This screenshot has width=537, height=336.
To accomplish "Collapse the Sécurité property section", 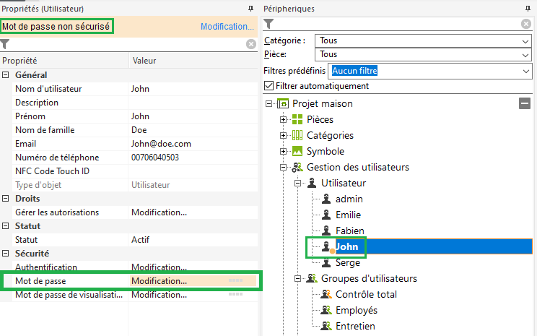I will coord(6,254).
